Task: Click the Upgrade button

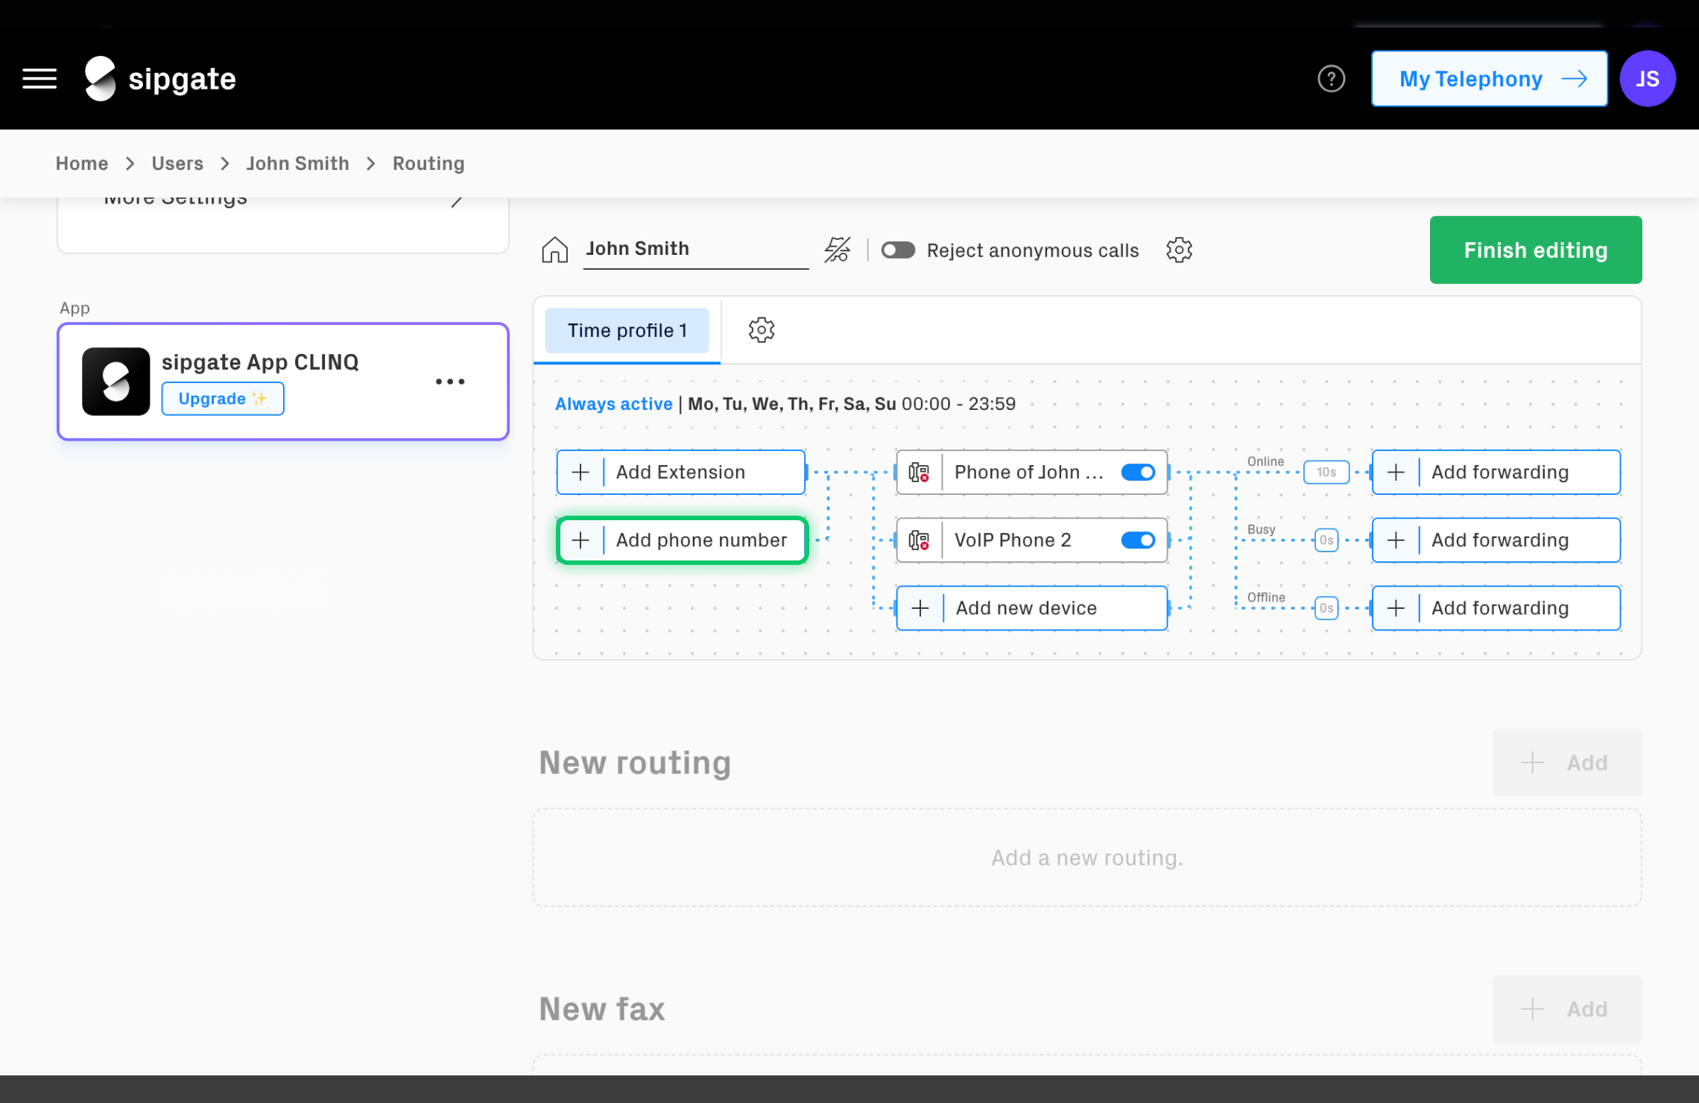Action: click(x=222, y=399)
